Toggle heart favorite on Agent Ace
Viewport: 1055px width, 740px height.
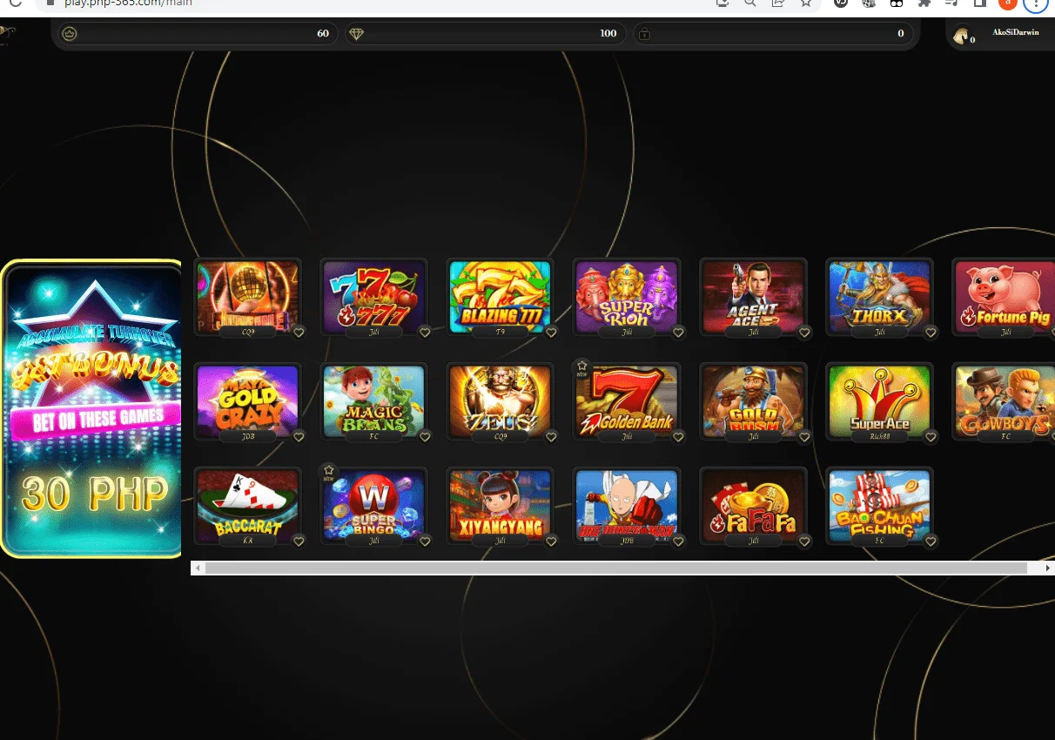click(804, 332)
